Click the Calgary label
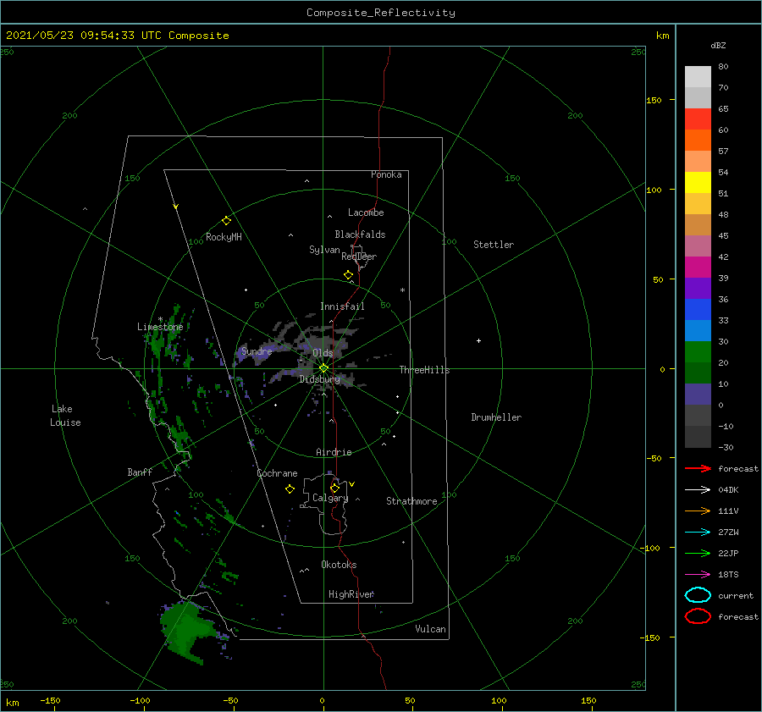 (330, 498)
